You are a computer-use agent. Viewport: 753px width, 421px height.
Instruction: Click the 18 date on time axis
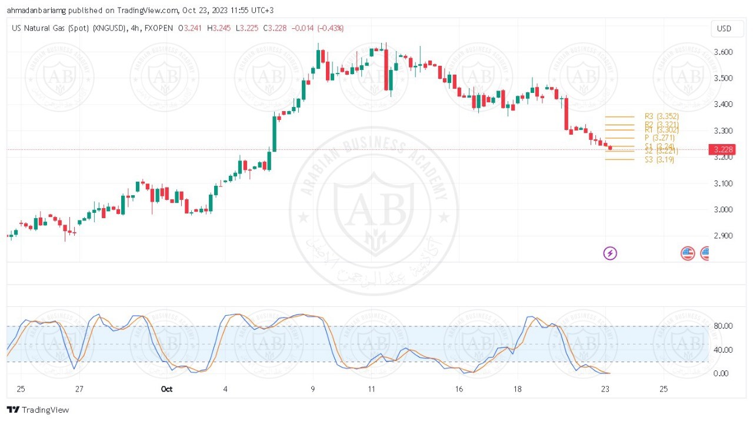(517, 389)
